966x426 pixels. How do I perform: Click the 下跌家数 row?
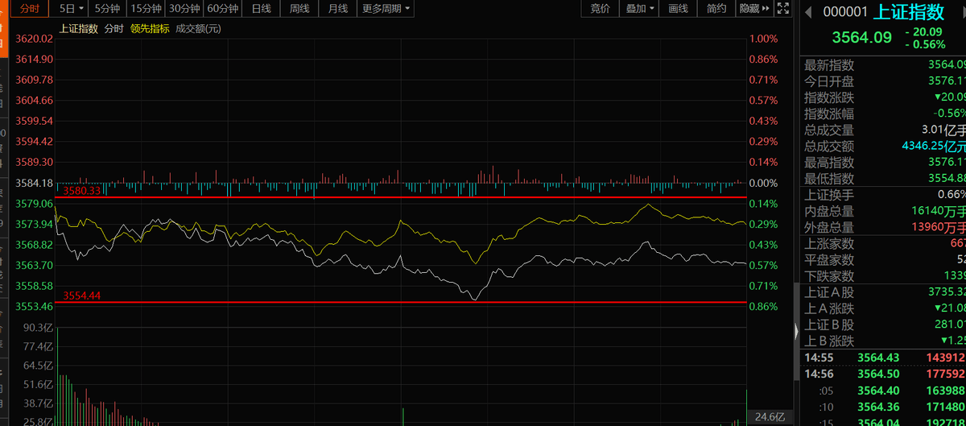884,276
